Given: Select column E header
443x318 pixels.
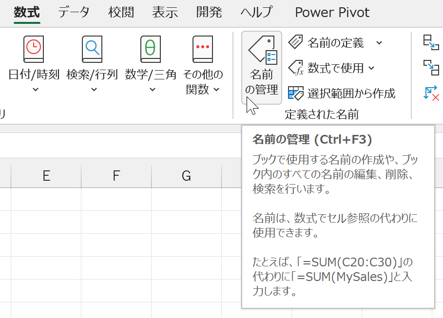Looking at the screenshot, I should point(46,176).
